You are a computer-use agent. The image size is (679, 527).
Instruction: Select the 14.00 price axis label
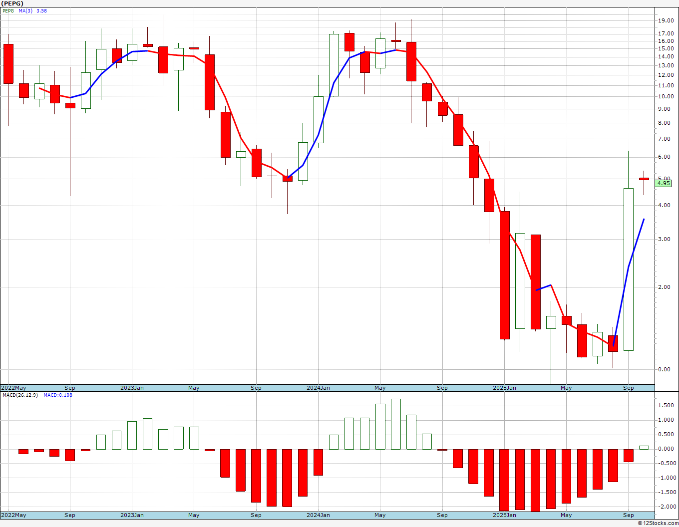[666, 57]
